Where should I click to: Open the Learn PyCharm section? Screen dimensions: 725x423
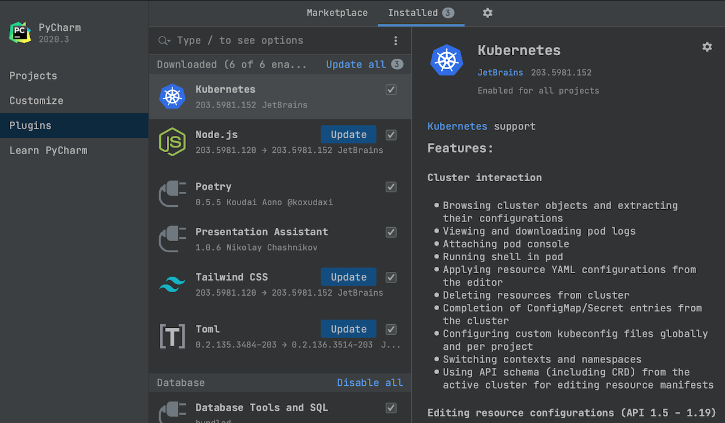[74, 150]
